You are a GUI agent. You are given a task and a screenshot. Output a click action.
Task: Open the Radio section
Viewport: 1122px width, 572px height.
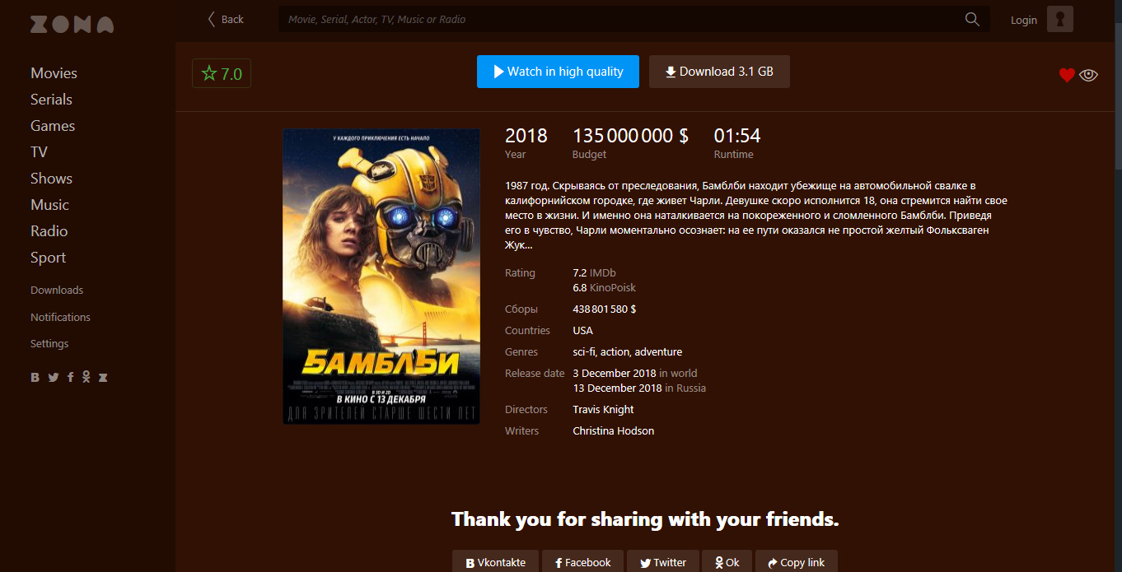[x=49, y=231]
